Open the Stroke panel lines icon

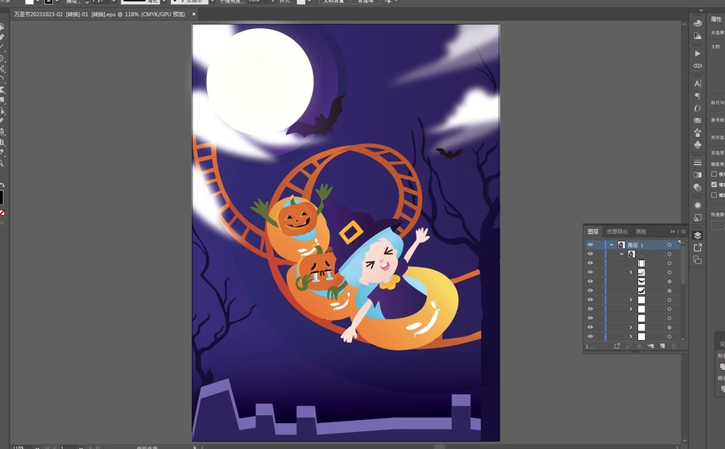click(x=698, y=163)
